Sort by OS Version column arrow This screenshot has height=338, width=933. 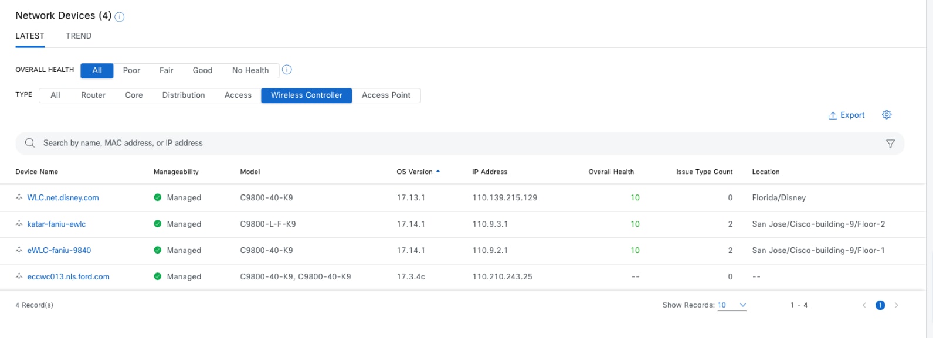tap(438, 172)
